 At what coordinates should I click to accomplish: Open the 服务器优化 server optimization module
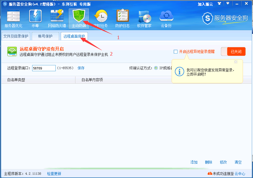(13, 19)
